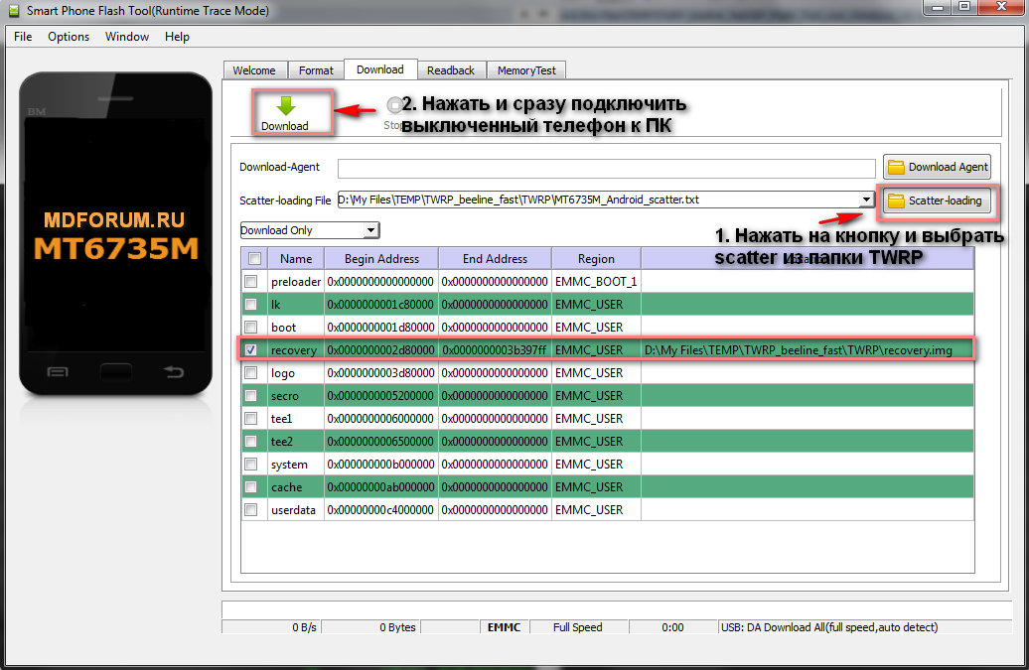Enable the preloader partition checkbox
This screenshot has width=1029, height=670.
tap(251, 282)
